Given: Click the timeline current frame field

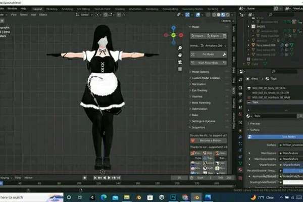Looking at the screenshot, I should point(179,178).
